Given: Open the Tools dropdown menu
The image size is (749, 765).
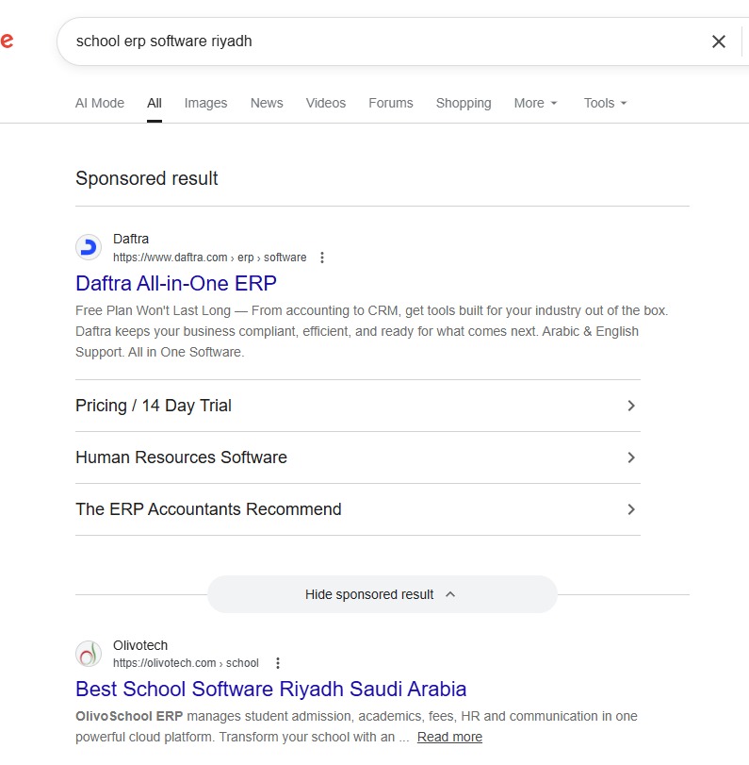Looking at the screenshot, I should point(605,103).
